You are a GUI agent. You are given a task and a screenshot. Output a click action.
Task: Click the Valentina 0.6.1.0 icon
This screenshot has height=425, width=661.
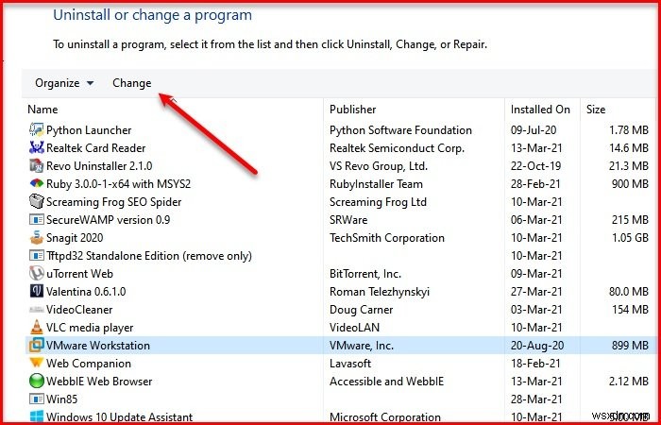[x=37, y=291]
